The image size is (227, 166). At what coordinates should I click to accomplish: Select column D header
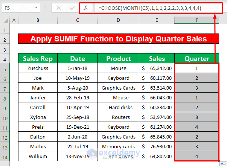coord(118,20)
